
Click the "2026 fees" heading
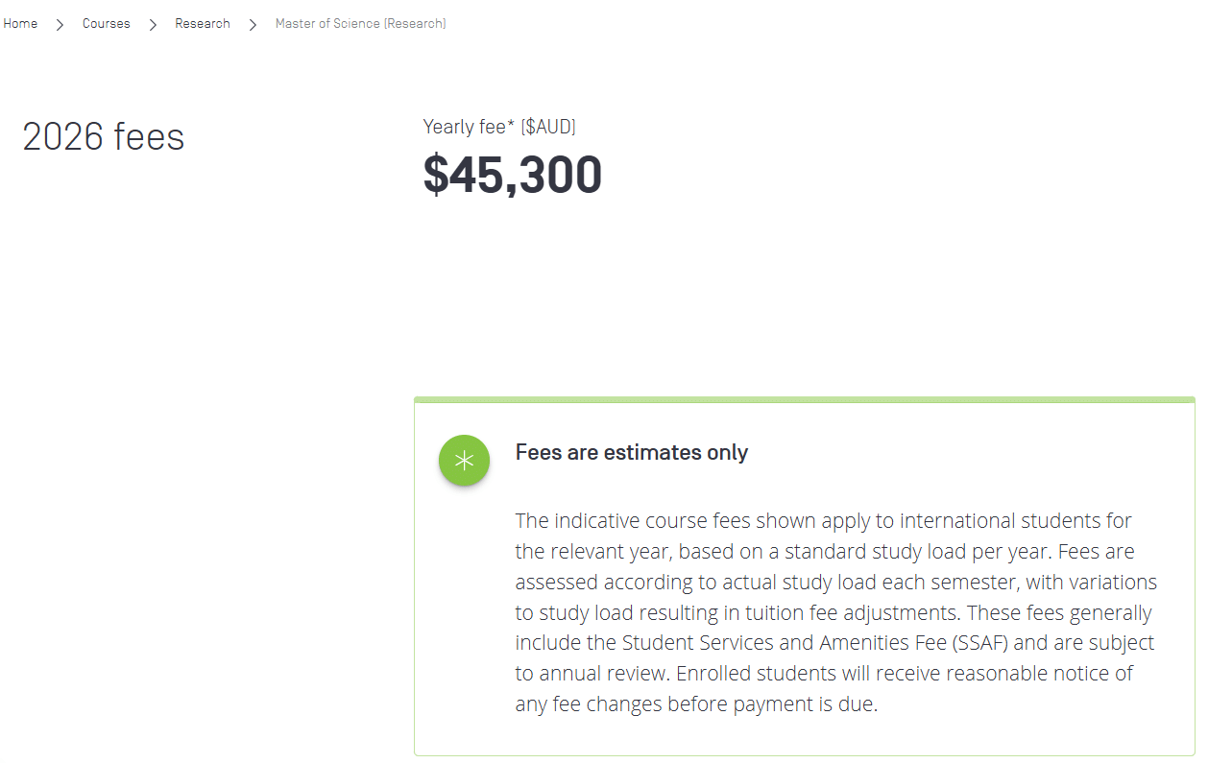tap(104, 137)
